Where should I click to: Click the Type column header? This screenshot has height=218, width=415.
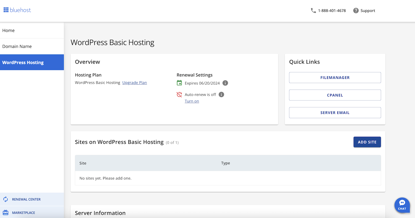pyautogui.click(x=226, y=163)
